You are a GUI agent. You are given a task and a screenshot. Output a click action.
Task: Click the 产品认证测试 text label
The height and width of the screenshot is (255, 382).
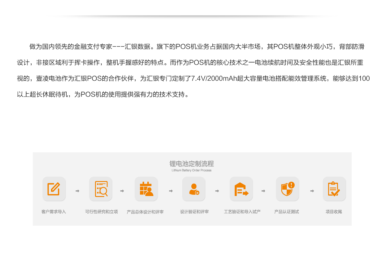click(x=287, y=212)
